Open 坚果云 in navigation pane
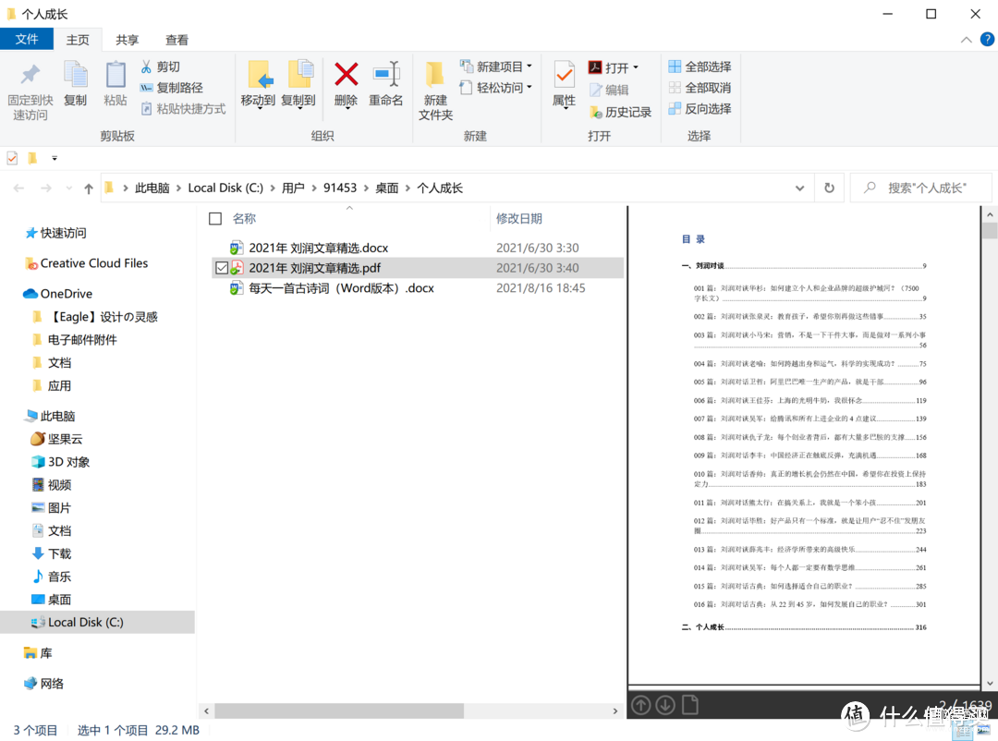 tap(65, 439)
